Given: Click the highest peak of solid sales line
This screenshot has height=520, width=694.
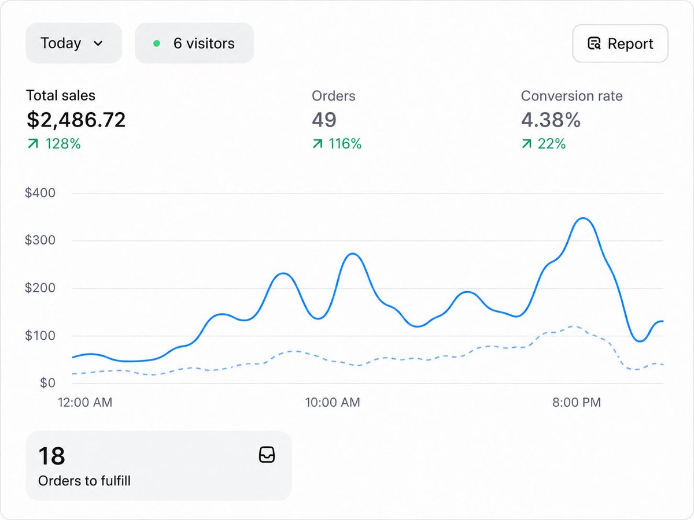Looking at the screenshot, I should tap(583, 218).
